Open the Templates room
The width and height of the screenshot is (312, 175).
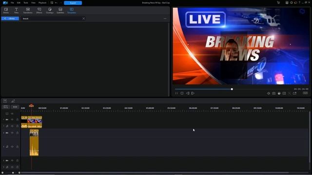(x=72, y=11)
